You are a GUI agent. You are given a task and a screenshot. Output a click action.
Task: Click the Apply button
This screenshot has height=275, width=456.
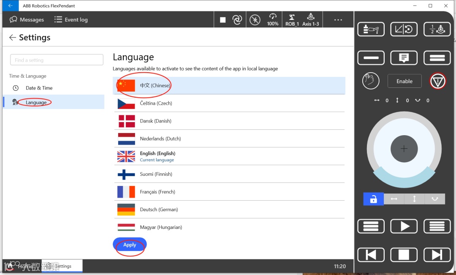130,245
